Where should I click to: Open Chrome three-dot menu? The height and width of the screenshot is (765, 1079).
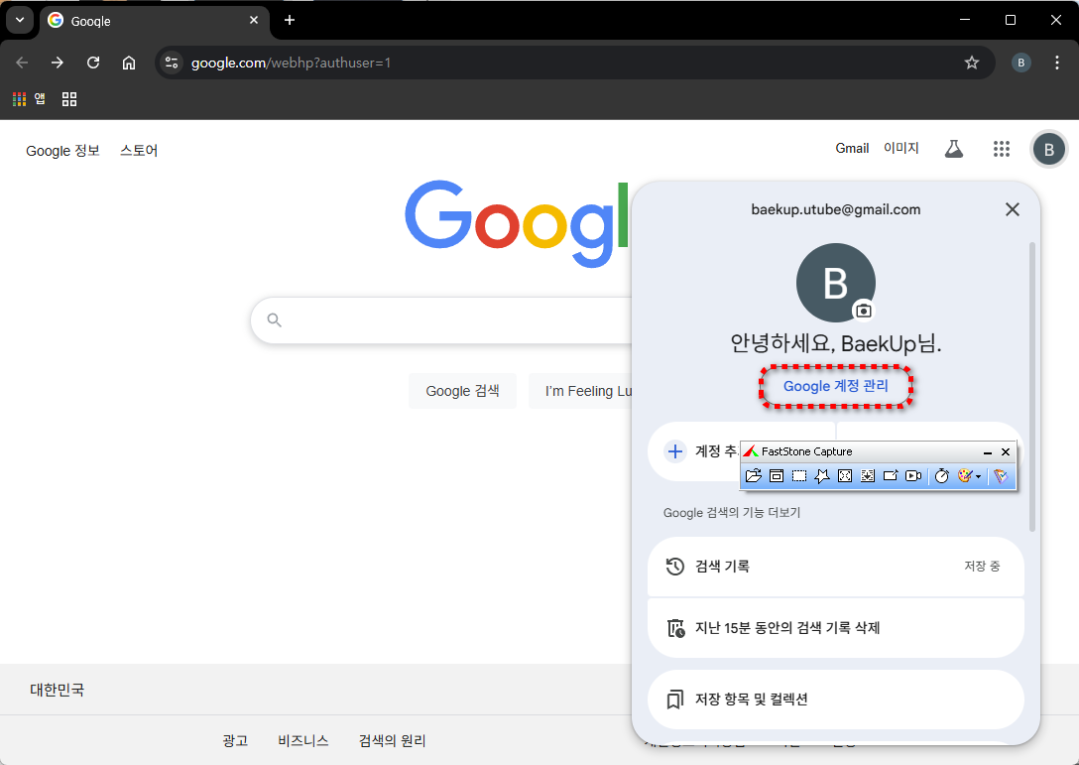(x=1057, y=63)
